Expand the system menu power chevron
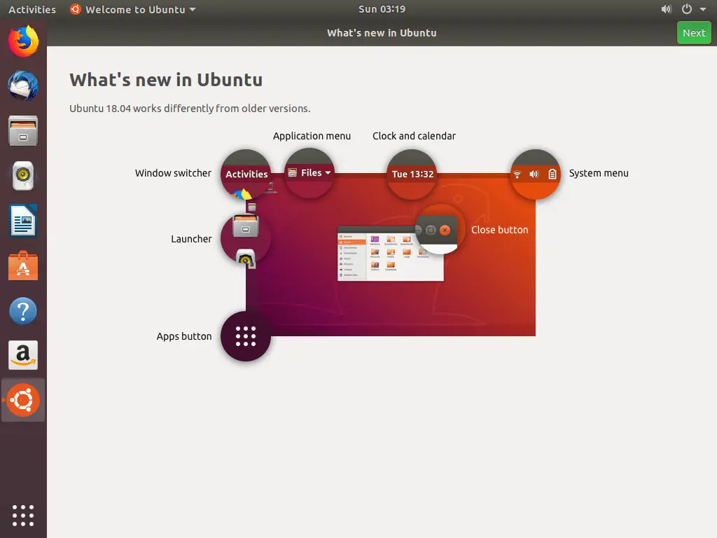 coord(702,9)
